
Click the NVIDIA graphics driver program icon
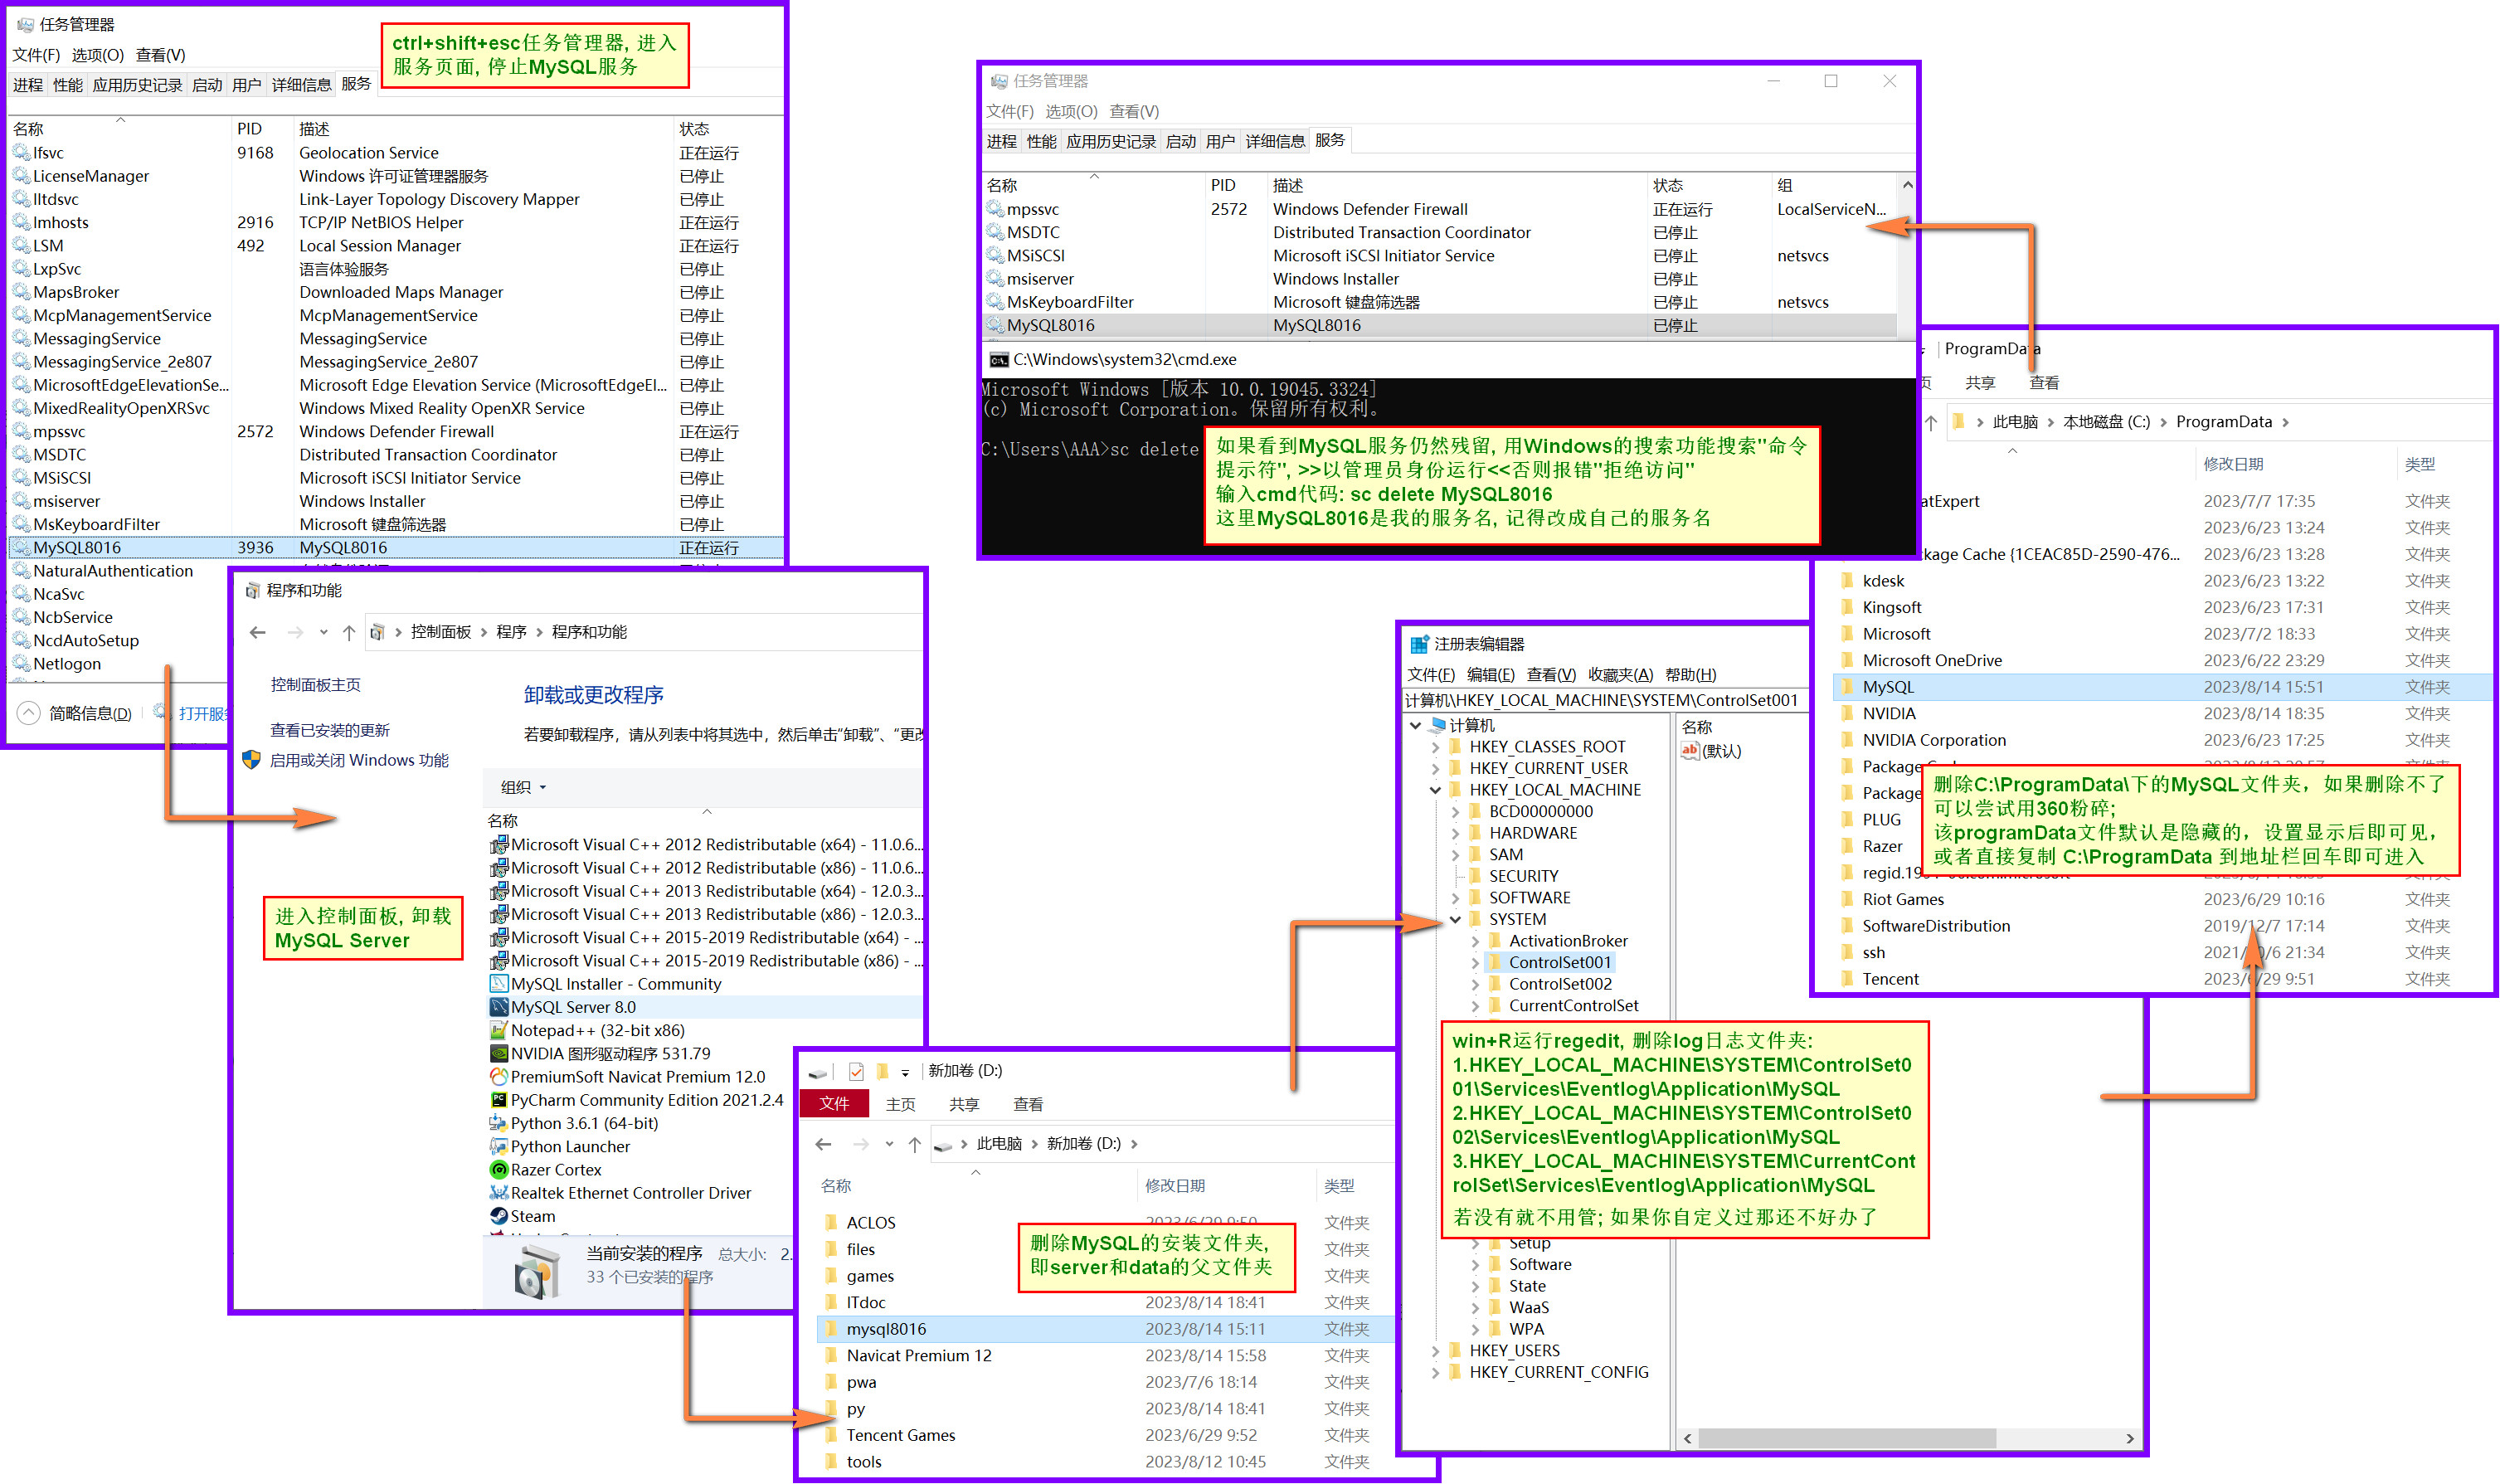pyautogui.click(x=498, y=1054)
